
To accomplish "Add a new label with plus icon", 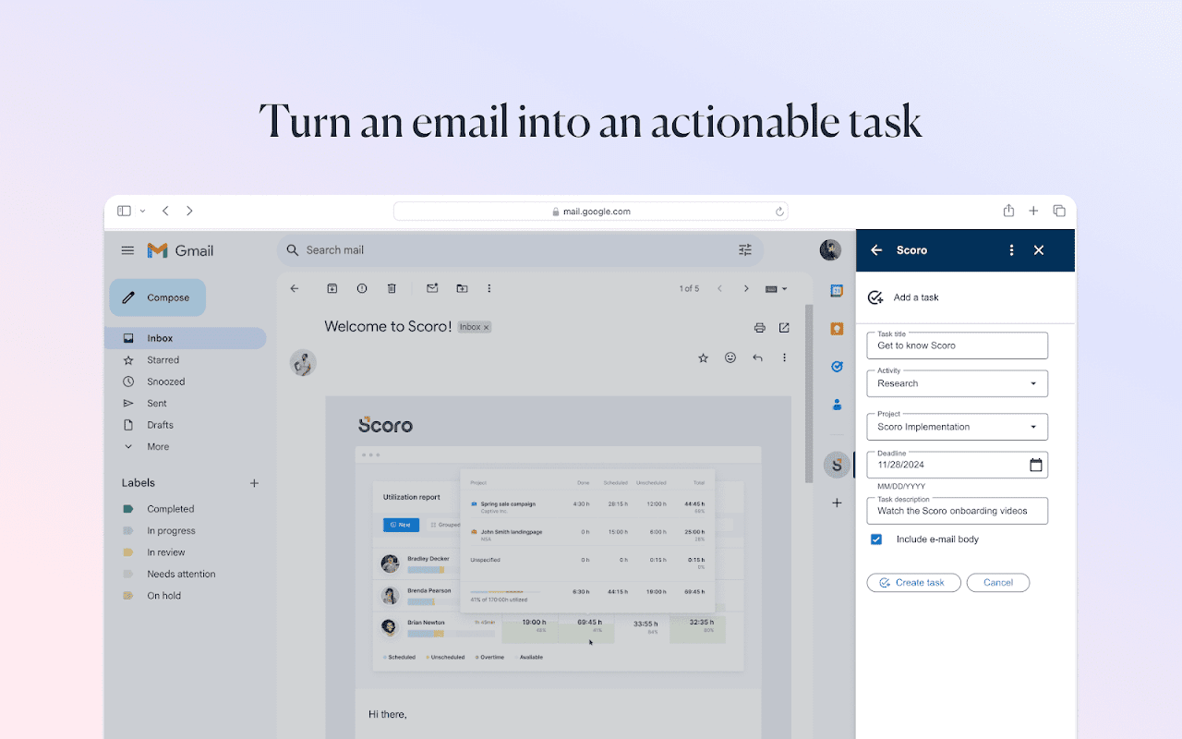I will click(x=255, y=483).
